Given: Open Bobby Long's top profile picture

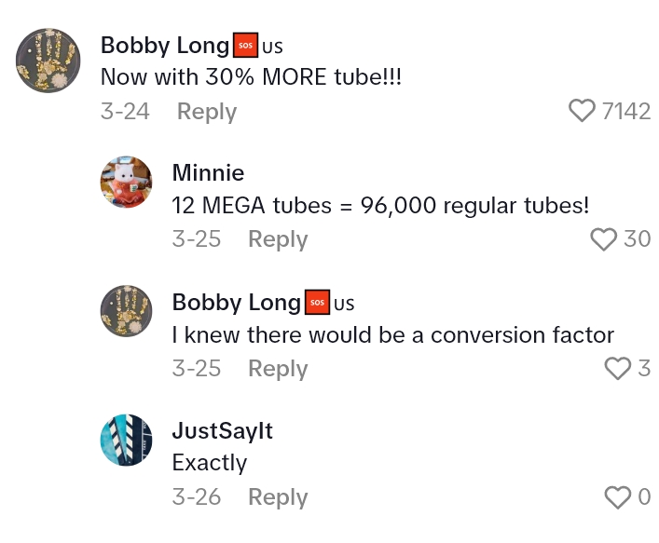Looking at the screenshot, I should pyautogui.click(x=48, y=60).
